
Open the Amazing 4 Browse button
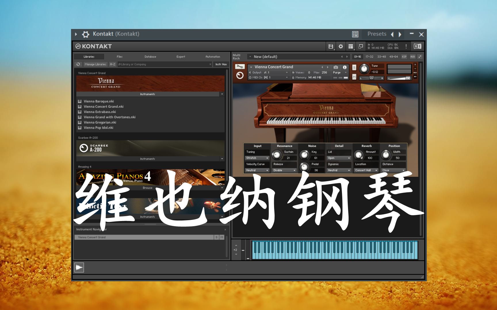tap(148, 188)
